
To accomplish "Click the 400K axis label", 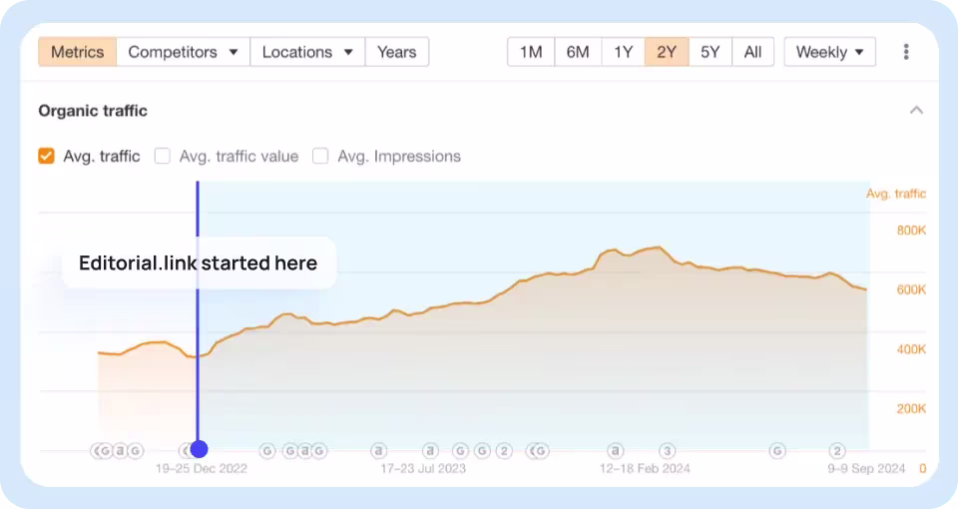I will click(x=911, y=349).
